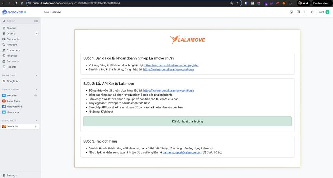This screenshot has height=178, width=333.
Task: Click the partner.support@lalamove.com email link
Action: click(x=182, y=152)
